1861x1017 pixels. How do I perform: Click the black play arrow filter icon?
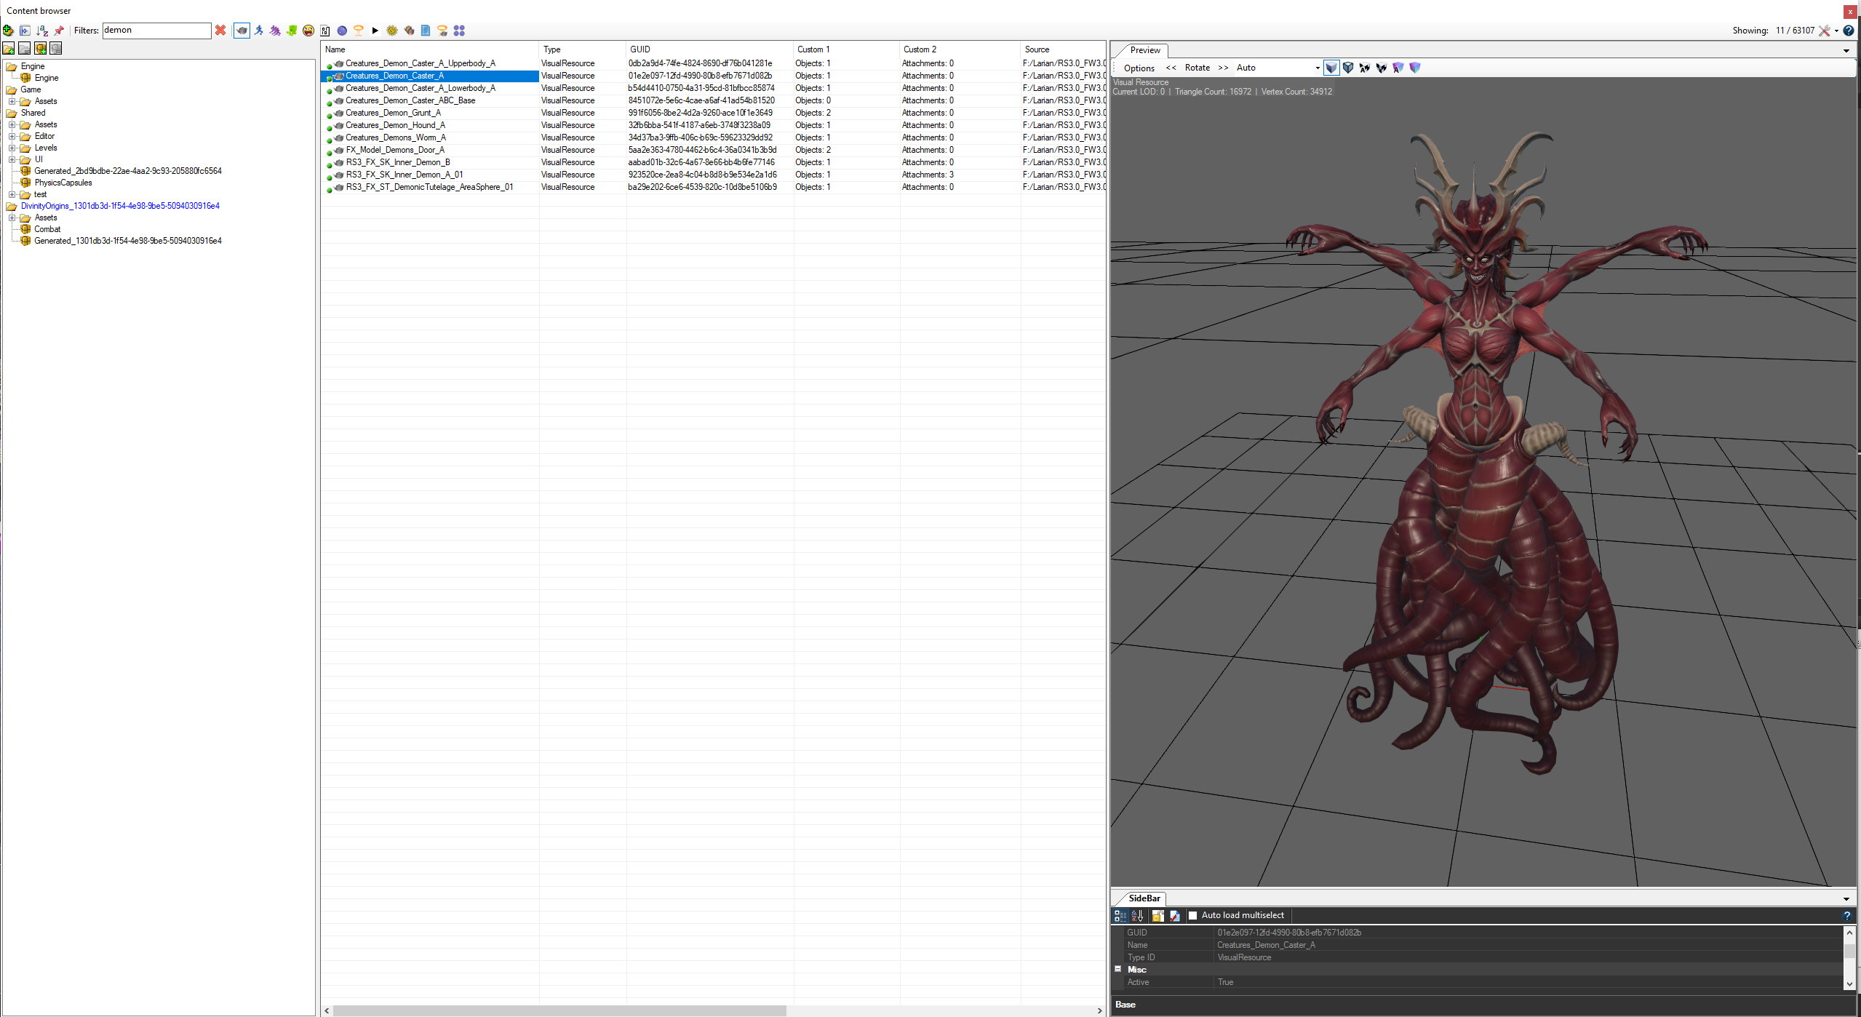point(375,31)
